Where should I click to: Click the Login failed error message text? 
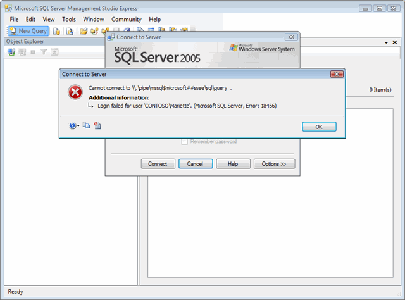click(x=187, y=106)
